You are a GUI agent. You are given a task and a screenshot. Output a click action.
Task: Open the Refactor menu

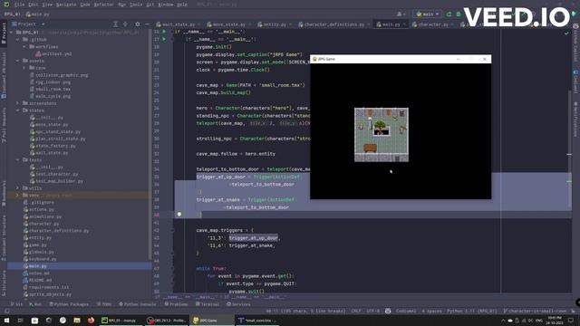tap(104, 5)
